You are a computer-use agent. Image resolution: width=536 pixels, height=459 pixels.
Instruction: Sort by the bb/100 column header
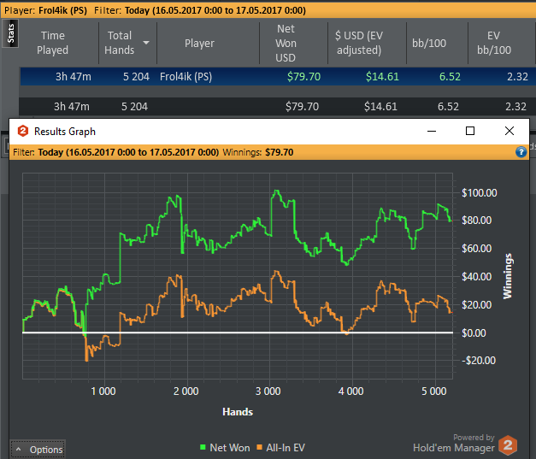[434, 43]
